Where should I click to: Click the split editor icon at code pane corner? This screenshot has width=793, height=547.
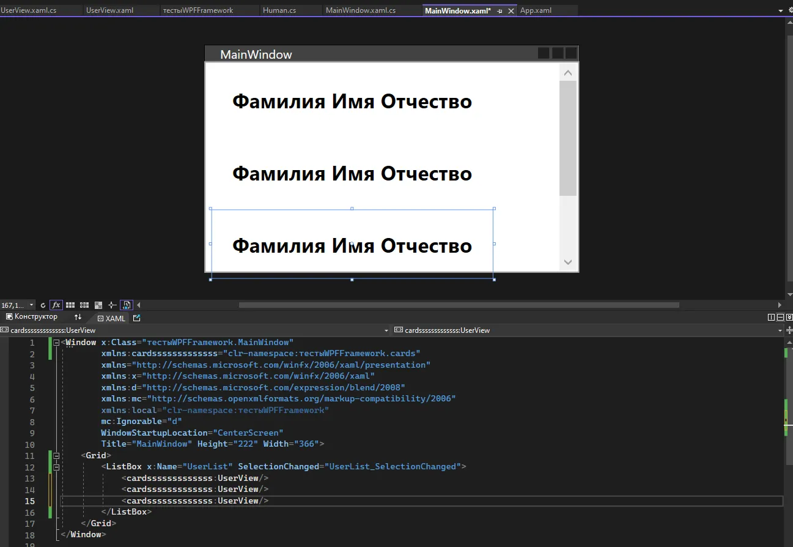click(789, 330)
